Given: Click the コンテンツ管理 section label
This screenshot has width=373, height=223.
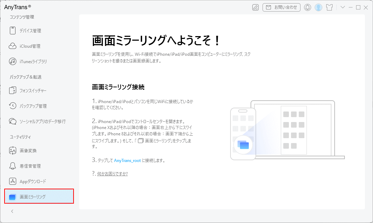Looking at the screenshot, I should click(x=22, y=17).
